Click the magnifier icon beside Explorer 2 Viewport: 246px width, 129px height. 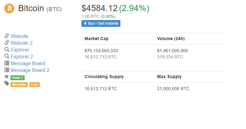point(7,56)
